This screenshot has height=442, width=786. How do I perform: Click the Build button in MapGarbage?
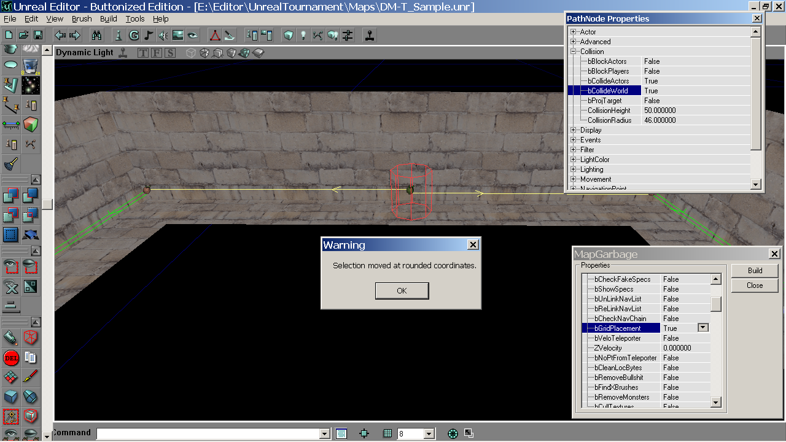pyautogui.click(x=755, y=271)
